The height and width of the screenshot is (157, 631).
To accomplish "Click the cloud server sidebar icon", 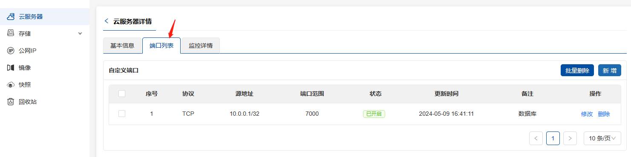I will tap(11, 17).
